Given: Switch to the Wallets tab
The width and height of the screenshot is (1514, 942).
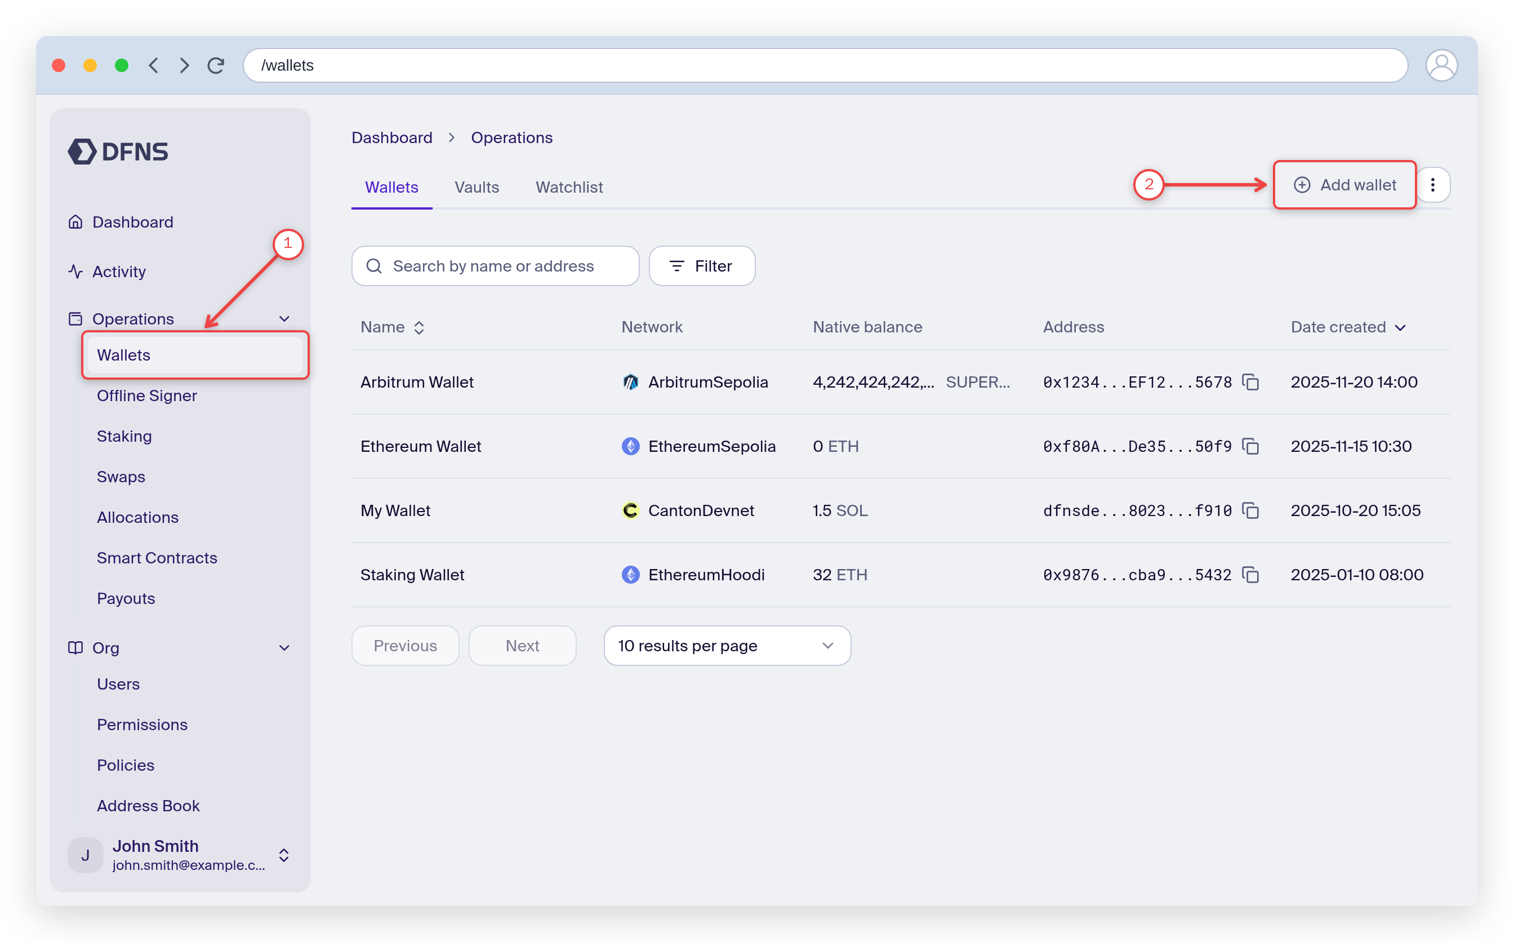Looking at the screenshot, I should (x=391, y=187).
